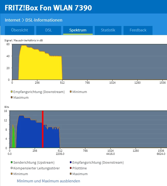Switch to the DSL tab

click(49, 30)
